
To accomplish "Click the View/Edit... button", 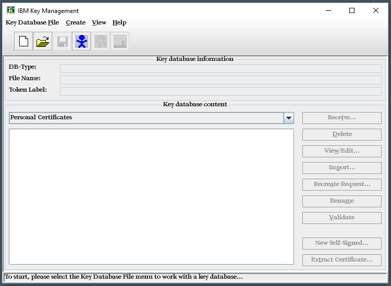I will point(342,151).
